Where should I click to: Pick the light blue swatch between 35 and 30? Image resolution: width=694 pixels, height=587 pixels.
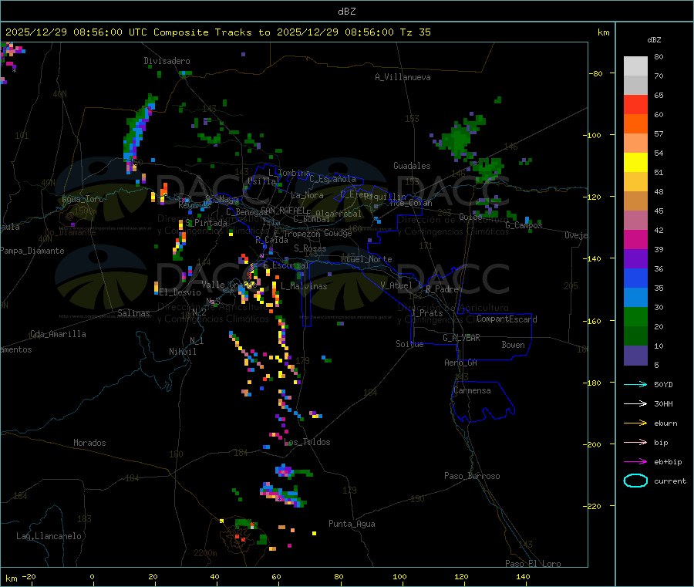(x=635, y=298)
